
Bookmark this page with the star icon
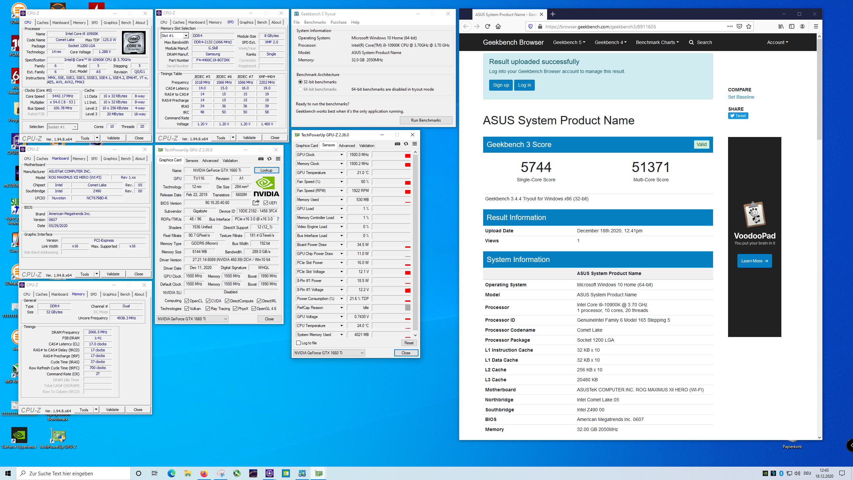[749, 26]
